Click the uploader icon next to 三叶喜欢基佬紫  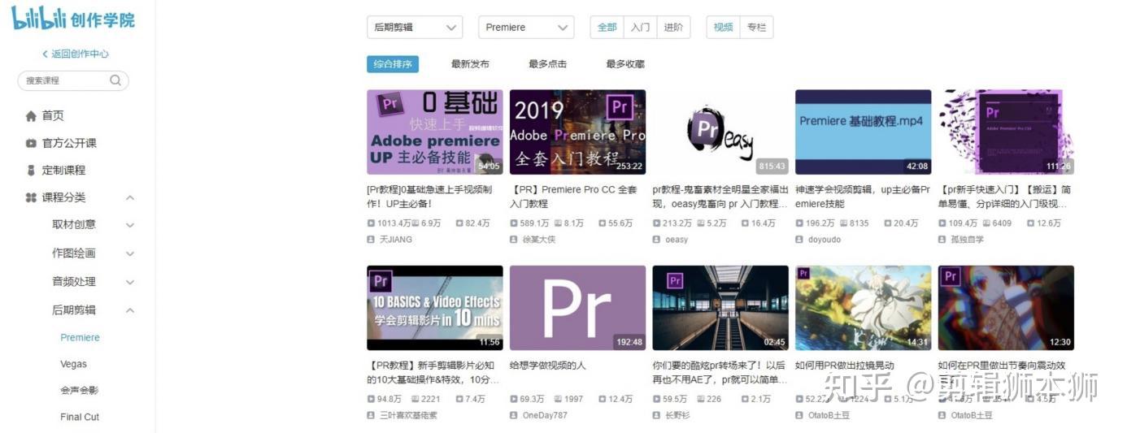click(x=371, y=415)
